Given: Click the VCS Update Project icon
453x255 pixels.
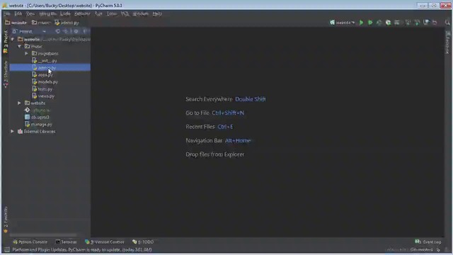Looking at the screenshot, I should pyautogui.click(x=408, y=23).
